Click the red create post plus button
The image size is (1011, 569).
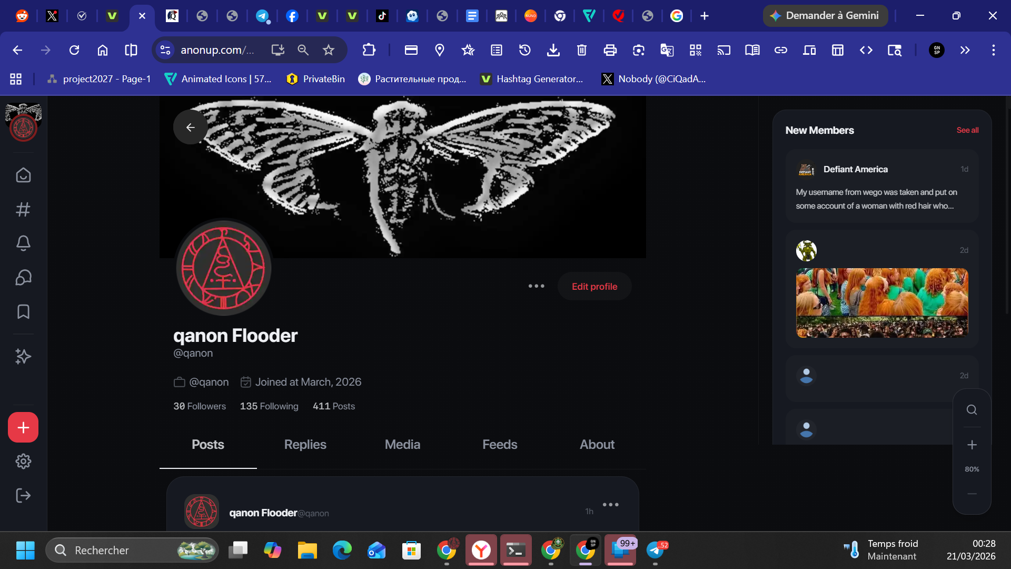point(23,427)
